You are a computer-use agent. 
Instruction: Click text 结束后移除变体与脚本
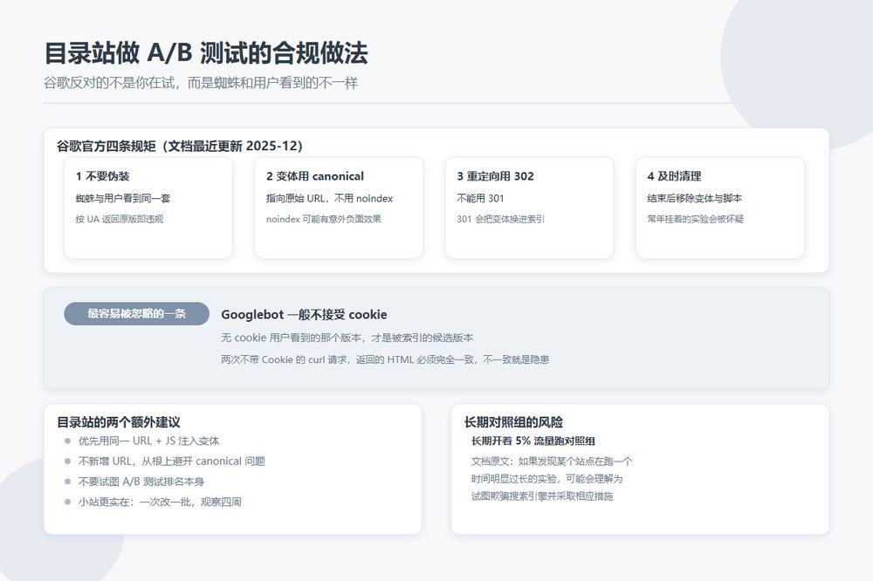[x=694, y=198]
